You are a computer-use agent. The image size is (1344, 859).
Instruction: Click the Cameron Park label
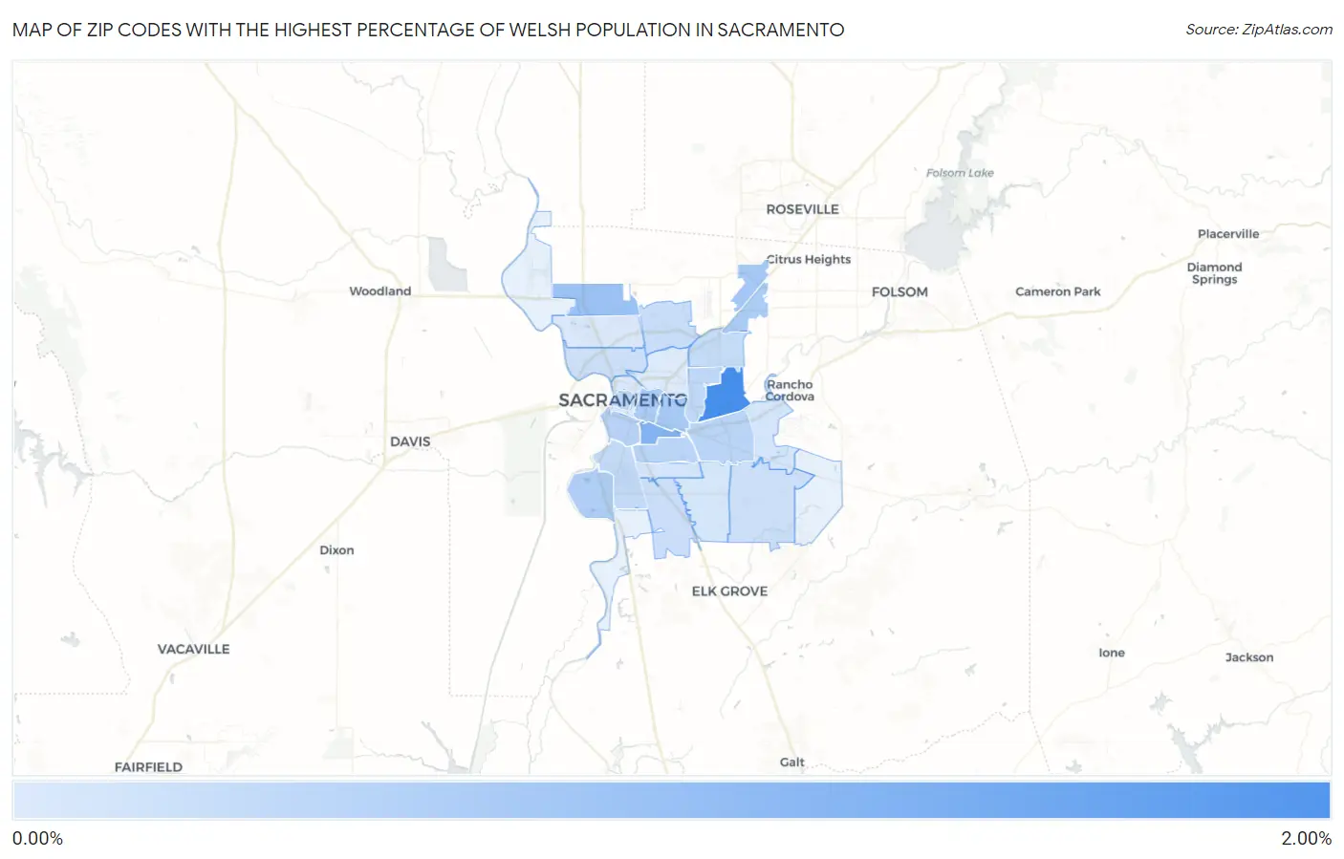click(x=1058, y=291)
